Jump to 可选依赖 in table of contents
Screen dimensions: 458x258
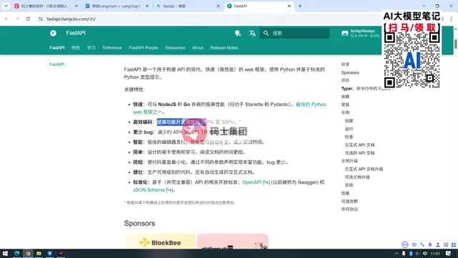(349, 201)
